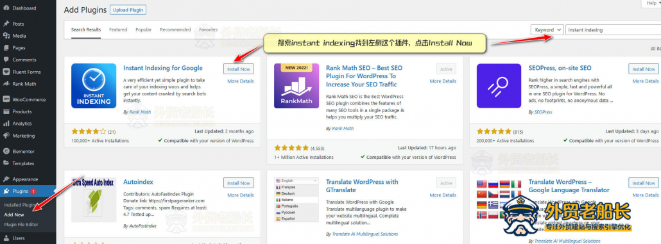Click the Posts pushpin icon
The width and height of the screenshot is (661, 244).
[6, 24]
